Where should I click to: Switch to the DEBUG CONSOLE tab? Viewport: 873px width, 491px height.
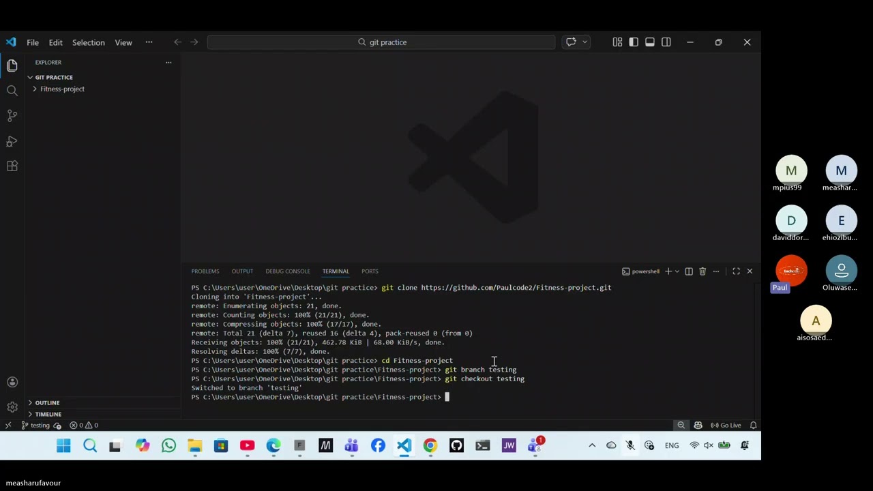tap(288, 271)
